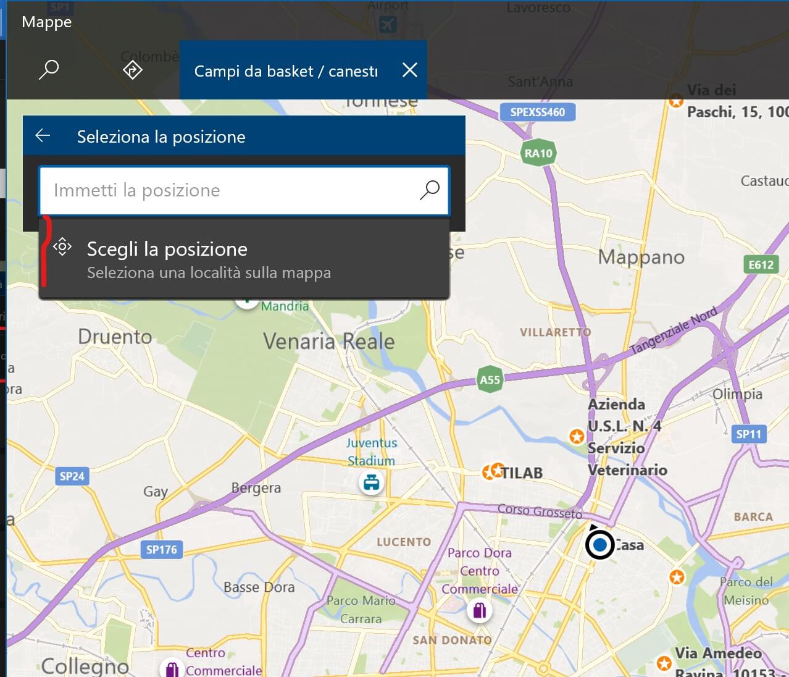
Task: Select the Campi da basket / canestri tab
Action: [285, 71]
